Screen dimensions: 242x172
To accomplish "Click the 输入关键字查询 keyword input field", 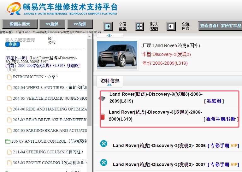I will coord(20,40).
